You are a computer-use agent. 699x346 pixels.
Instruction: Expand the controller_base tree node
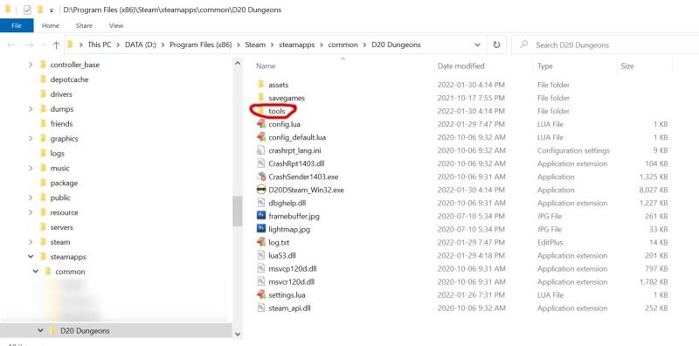[x=31, y=65]
